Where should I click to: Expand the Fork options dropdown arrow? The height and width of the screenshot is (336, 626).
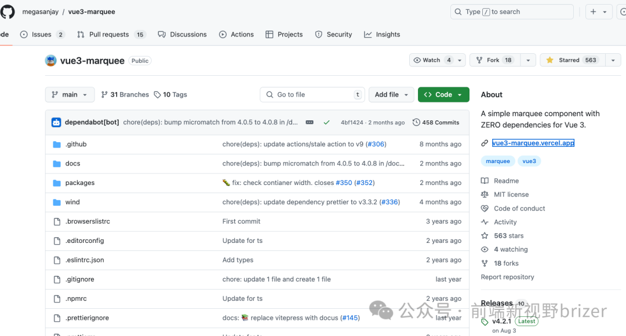pos(528,60)
